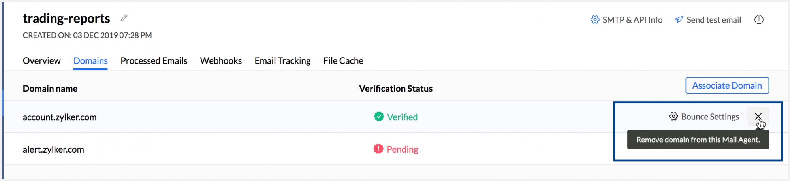The height and width of the screenshot is (181, 790).
Task: Switch to the Processed Emails tab
Action: 154,61
